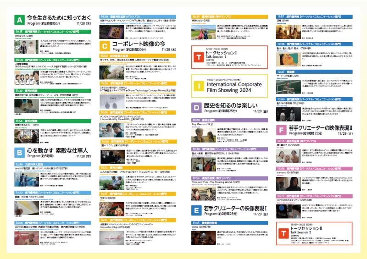Click the green A program badge
Screen dimensions: 367x259
pos(19,20)
